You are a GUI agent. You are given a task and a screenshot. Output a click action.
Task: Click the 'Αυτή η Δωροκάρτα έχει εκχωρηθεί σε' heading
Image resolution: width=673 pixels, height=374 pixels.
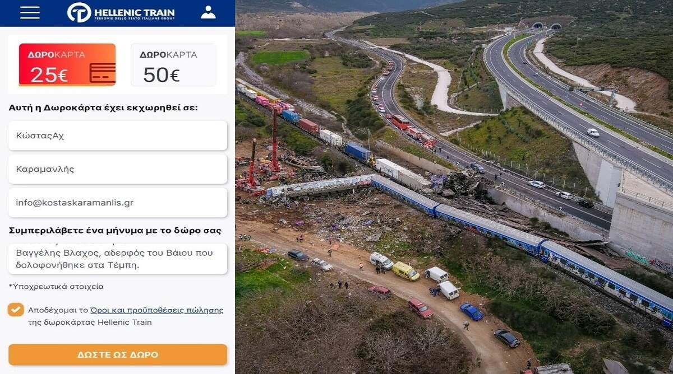click(103, 107)
